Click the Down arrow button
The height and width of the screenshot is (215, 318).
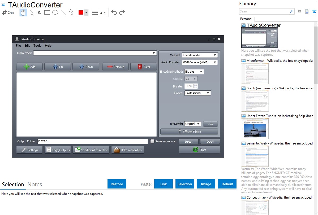(x=86, y=67)
